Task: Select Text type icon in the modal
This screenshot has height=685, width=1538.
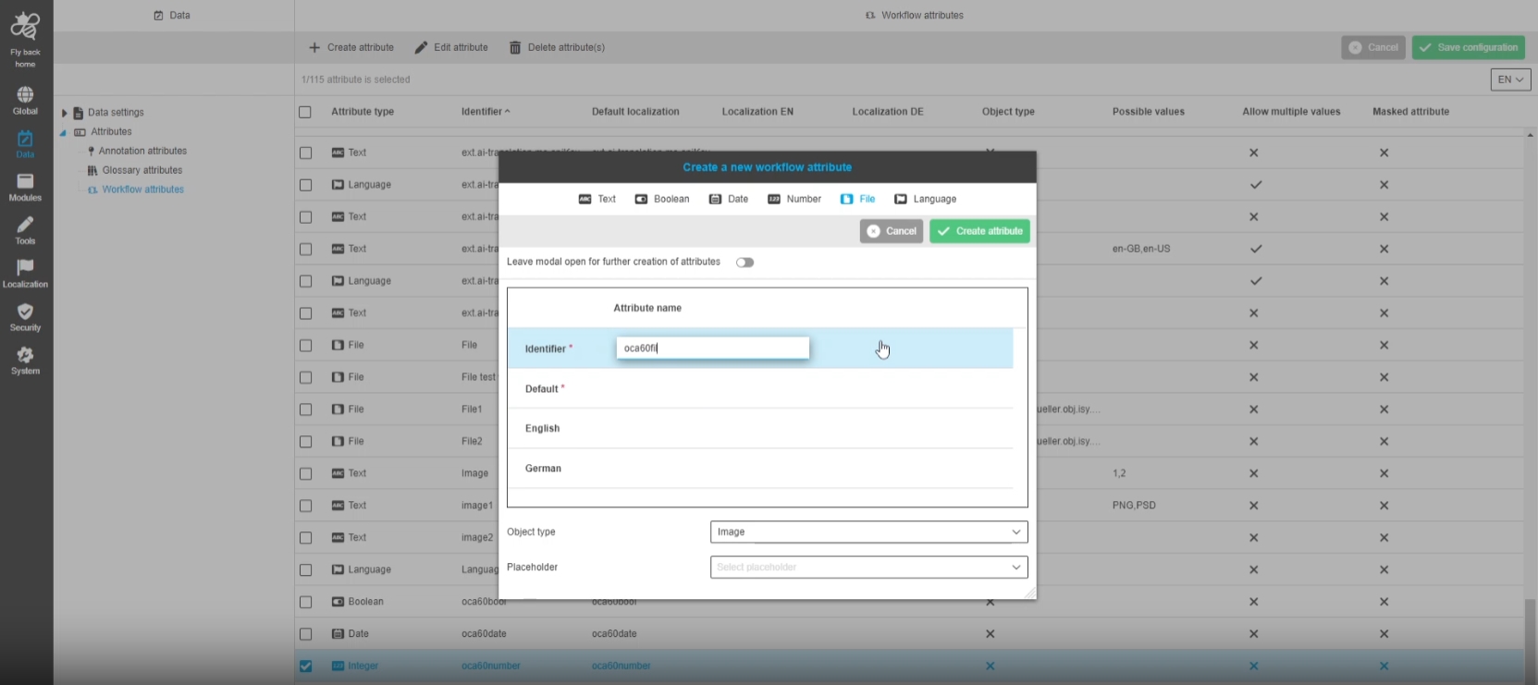Action: pos(584,199)
